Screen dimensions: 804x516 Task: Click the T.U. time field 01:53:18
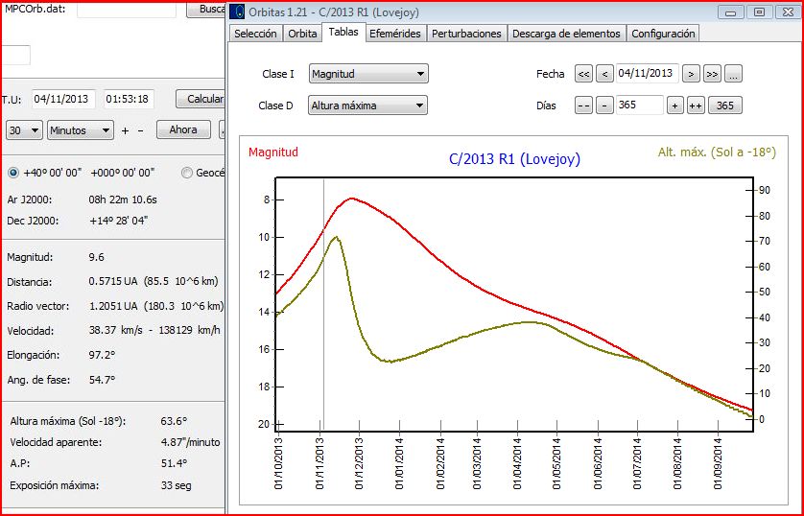point(128,99)
